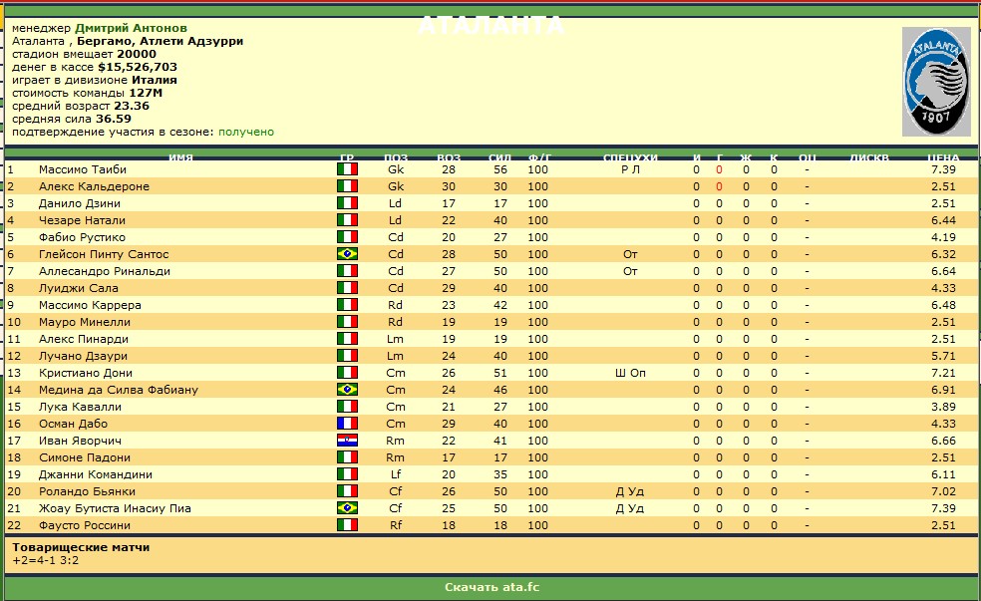This screenshot has height=601, width=981.
Task: Click Italian flag next to Роландо Бьянки
Action: pyautogui.click(x=347, y=491)
